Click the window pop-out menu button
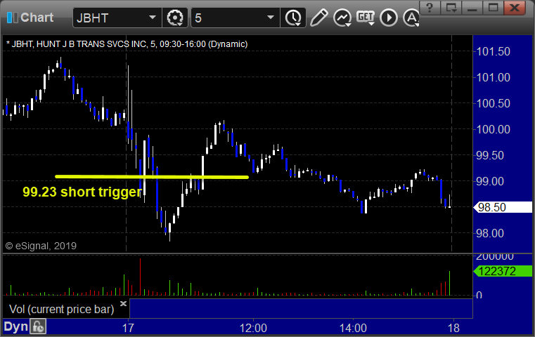The height and width of the screenshot is (337, 535). tap(451, 8)
